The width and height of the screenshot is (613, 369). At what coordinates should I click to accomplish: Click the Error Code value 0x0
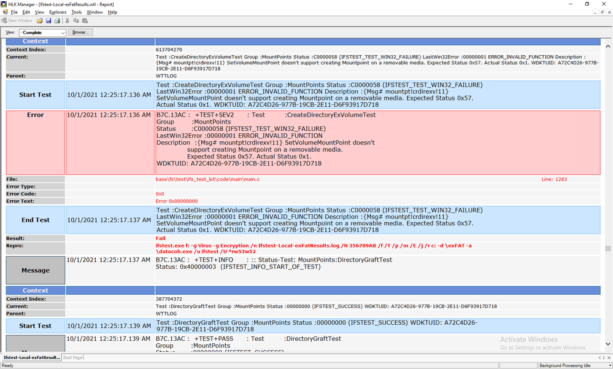coord(160,194)
